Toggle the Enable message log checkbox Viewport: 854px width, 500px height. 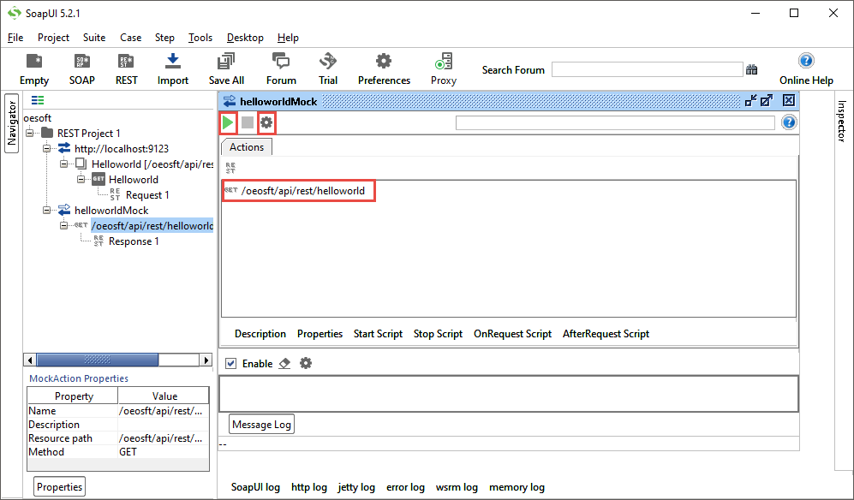[231, 363]
